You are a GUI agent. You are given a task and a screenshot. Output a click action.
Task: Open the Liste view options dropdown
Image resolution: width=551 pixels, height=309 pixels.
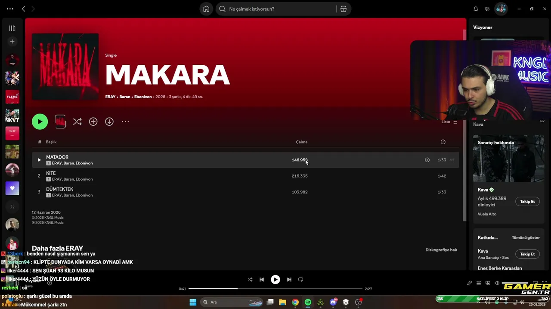449,122
